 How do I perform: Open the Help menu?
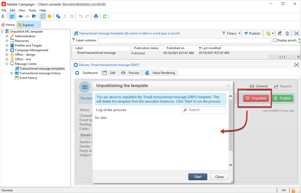pyautogui.click(x=43, y=10)
